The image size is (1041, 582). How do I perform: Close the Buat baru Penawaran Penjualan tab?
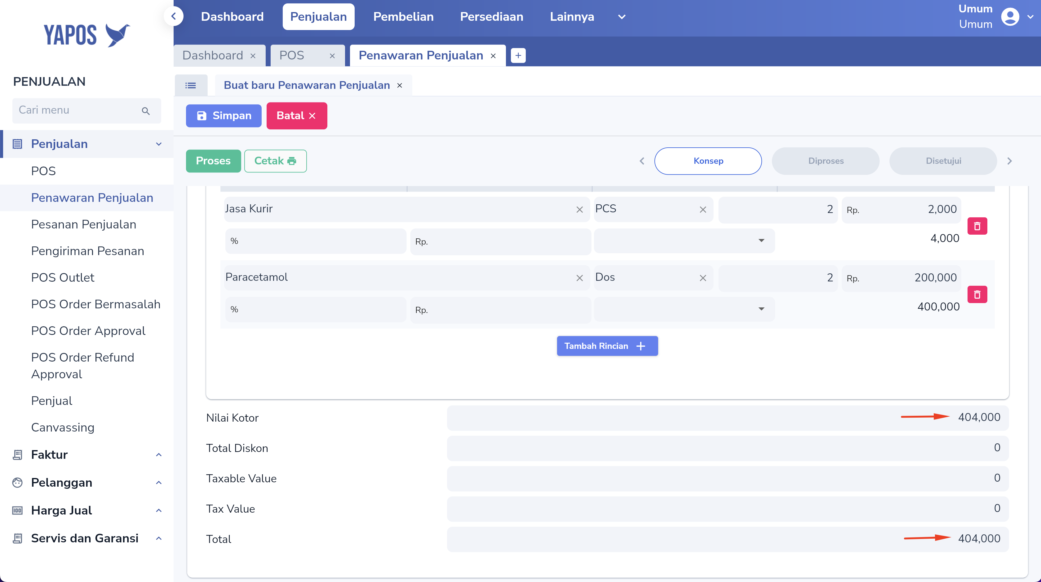[x=400, y=85]
